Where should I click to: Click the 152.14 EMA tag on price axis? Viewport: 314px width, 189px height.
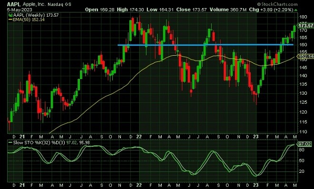click(x=305, y=57)
